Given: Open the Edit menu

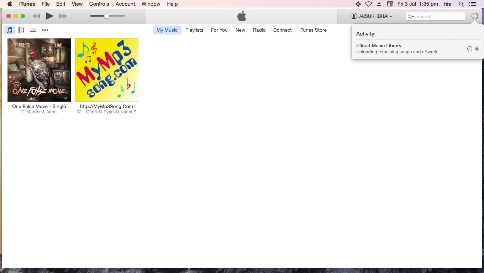Looking at the screenshot, I should click(x=61, y=4).
